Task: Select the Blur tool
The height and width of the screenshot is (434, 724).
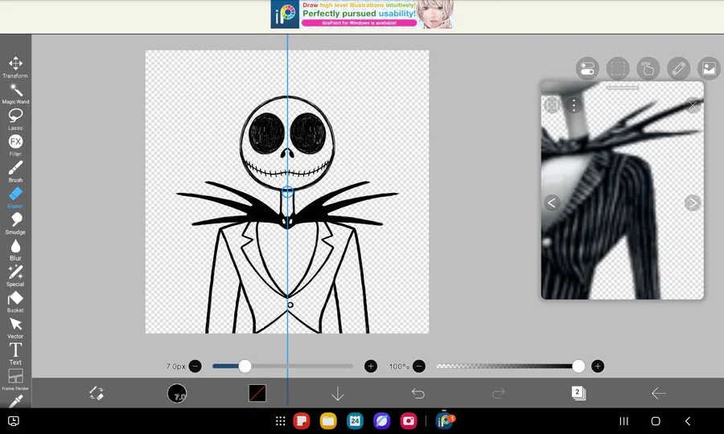Action: tap(15, 249)
